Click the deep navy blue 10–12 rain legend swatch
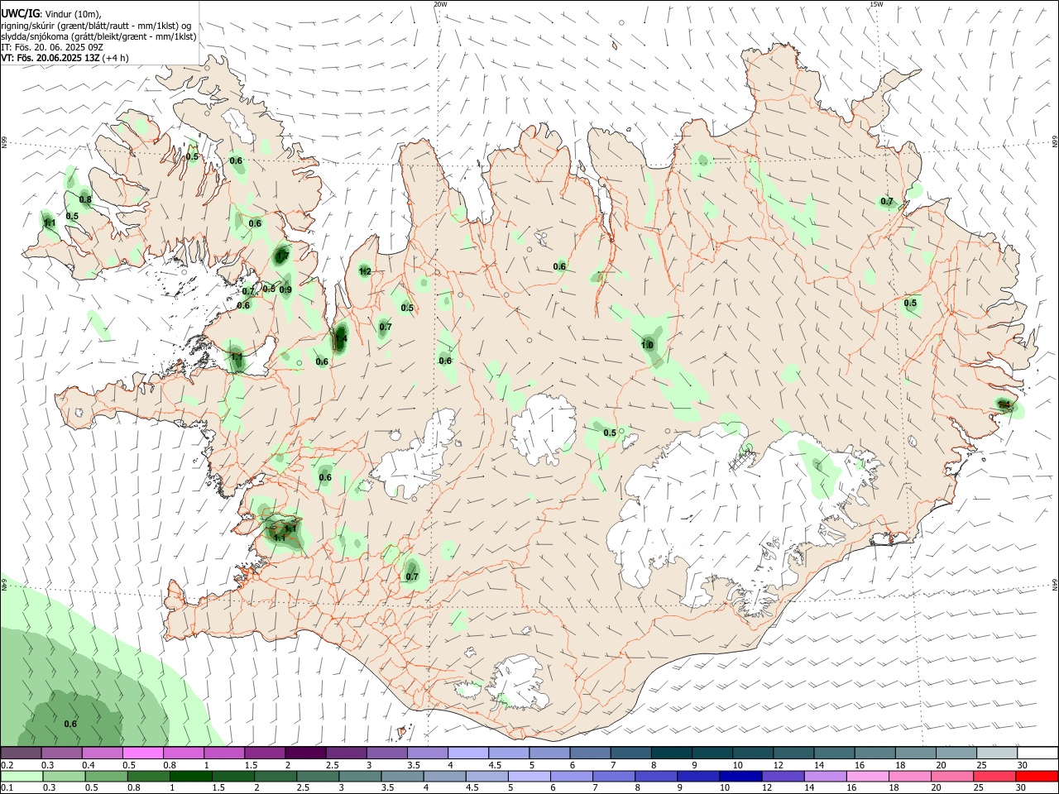This screenshot has height=794, width=1059. tap(739, 776)
